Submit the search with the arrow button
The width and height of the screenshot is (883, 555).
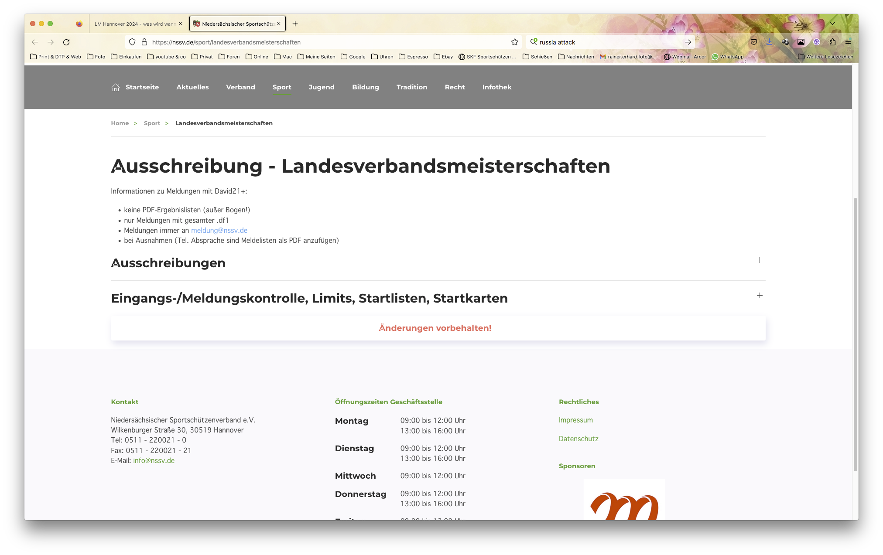tap(688, 42)
